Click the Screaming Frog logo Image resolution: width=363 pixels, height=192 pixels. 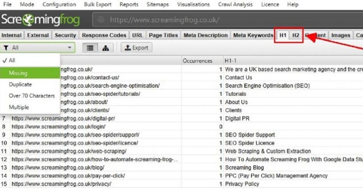[40, 20]
